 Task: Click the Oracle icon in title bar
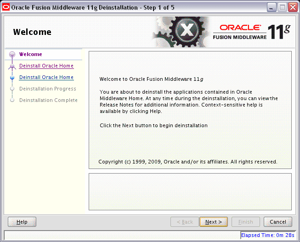[x=6, y=7]
